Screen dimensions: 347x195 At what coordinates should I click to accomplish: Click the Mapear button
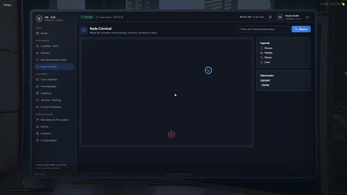[x=301, y=29]
